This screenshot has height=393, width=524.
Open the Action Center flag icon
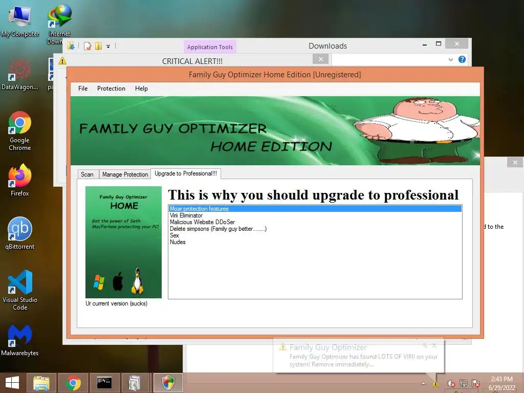[475, 383]
